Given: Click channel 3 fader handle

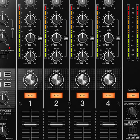Looking at the screenshot, I should [83, 124].
